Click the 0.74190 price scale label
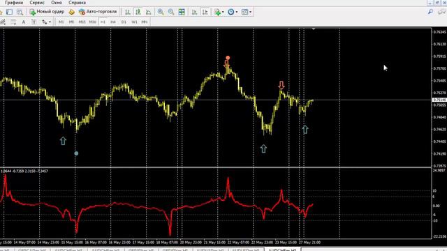 tap(439, 153)
